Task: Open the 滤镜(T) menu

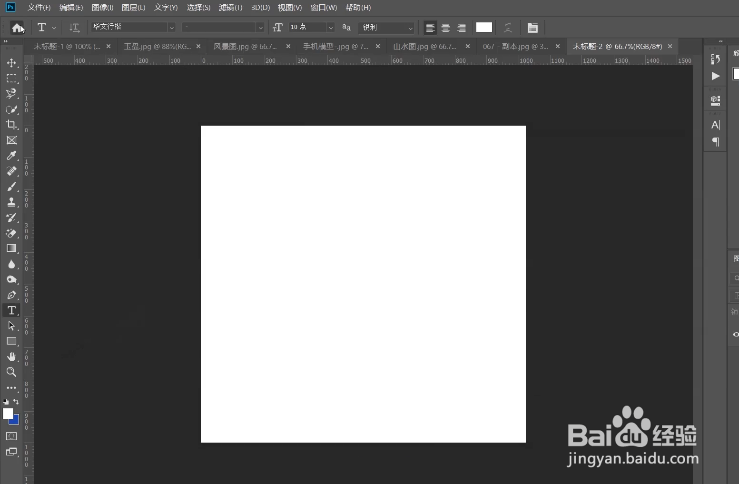Action: [x=230, y=8]
